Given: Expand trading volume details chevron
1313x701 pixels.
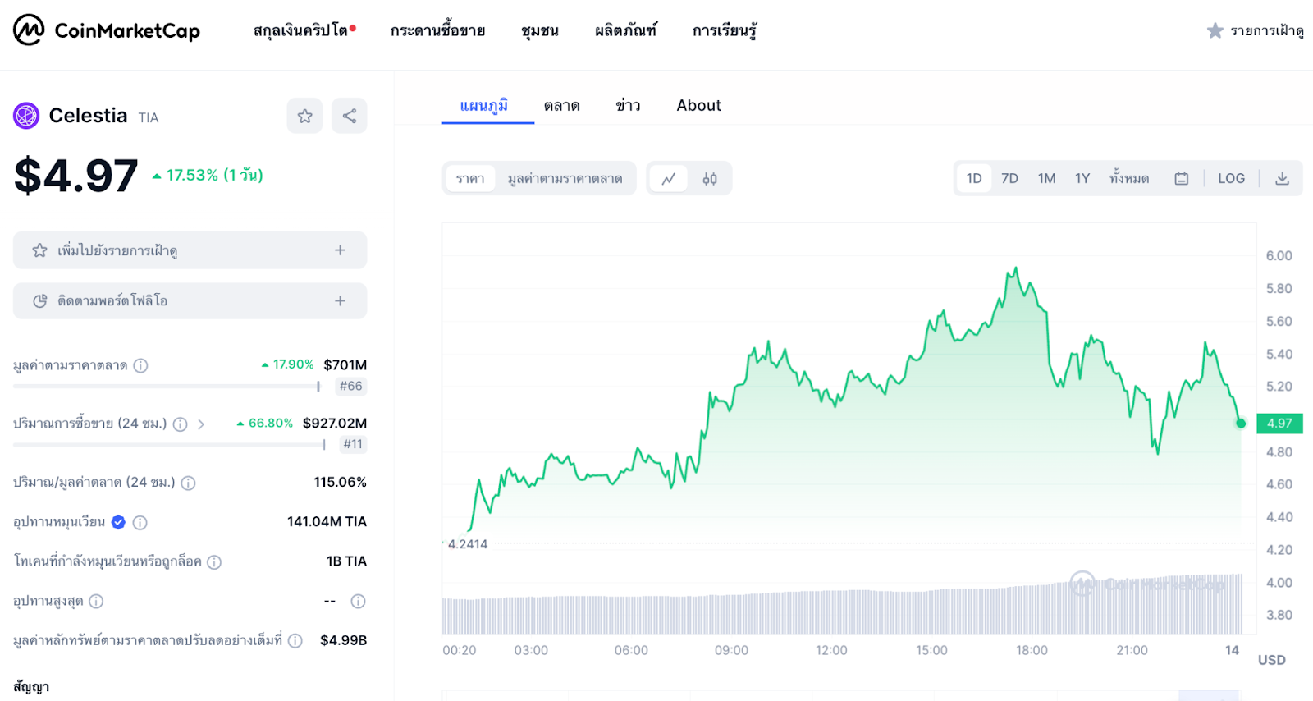Looking at the screenshot, I should tap(201, 424).
